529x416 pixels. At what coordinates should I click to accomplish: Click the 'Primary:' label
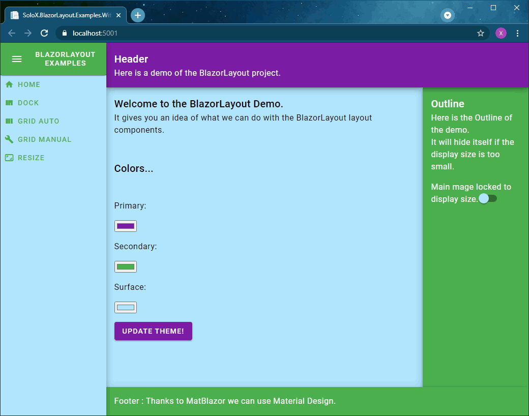(130, 206)
